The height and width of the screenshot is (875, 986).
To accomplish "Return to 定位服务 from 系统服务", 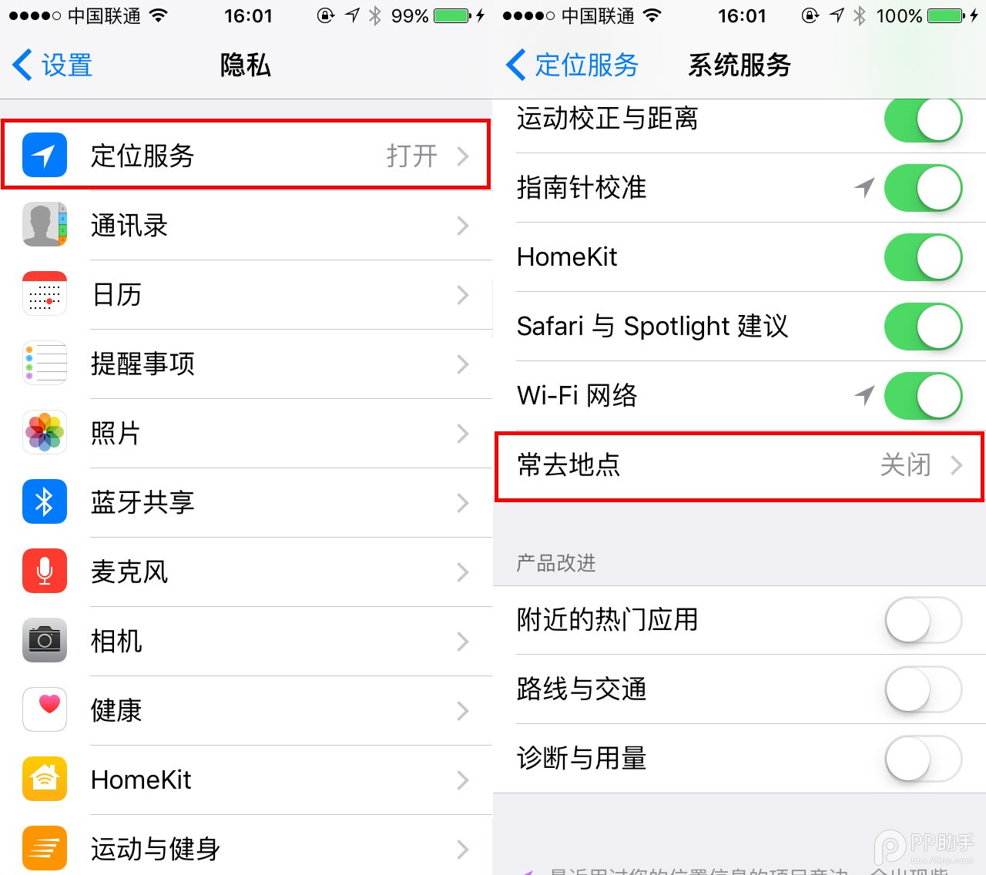I will tap(572, 65).
